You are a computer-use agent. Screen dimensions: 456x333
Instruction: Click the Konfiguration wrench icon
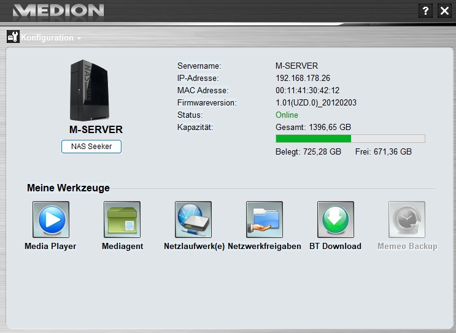13,37
